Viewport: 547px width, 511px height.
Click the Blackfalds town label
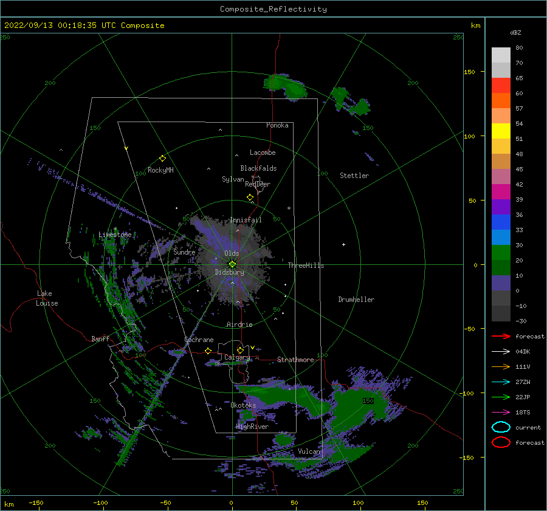click(258, 168)
